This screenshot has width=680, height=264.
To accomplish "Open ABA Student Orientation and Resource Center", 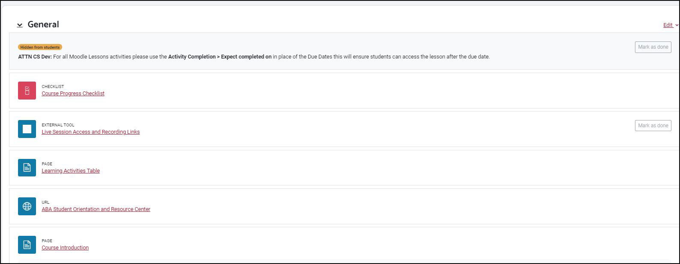I will (96, 209).
